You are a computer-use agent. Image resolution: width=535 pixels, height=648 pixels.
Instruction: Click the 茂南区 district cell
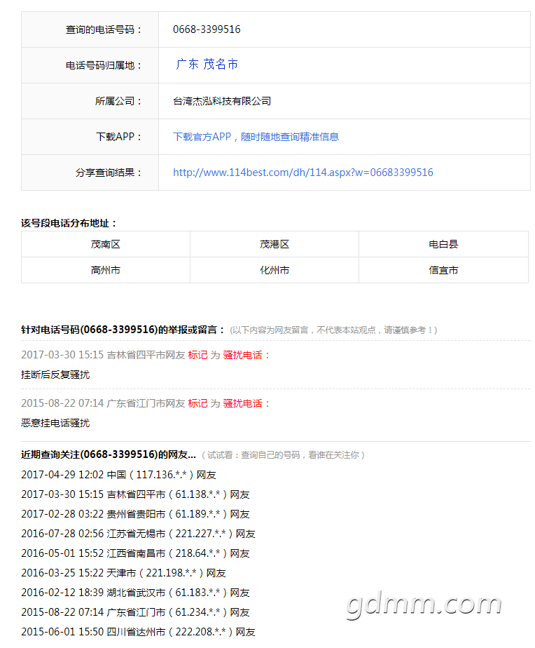pyautogui.click(x=106, y=244)
